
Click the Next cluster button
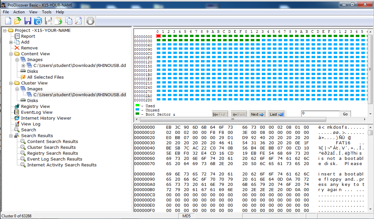tap(257, 114)
